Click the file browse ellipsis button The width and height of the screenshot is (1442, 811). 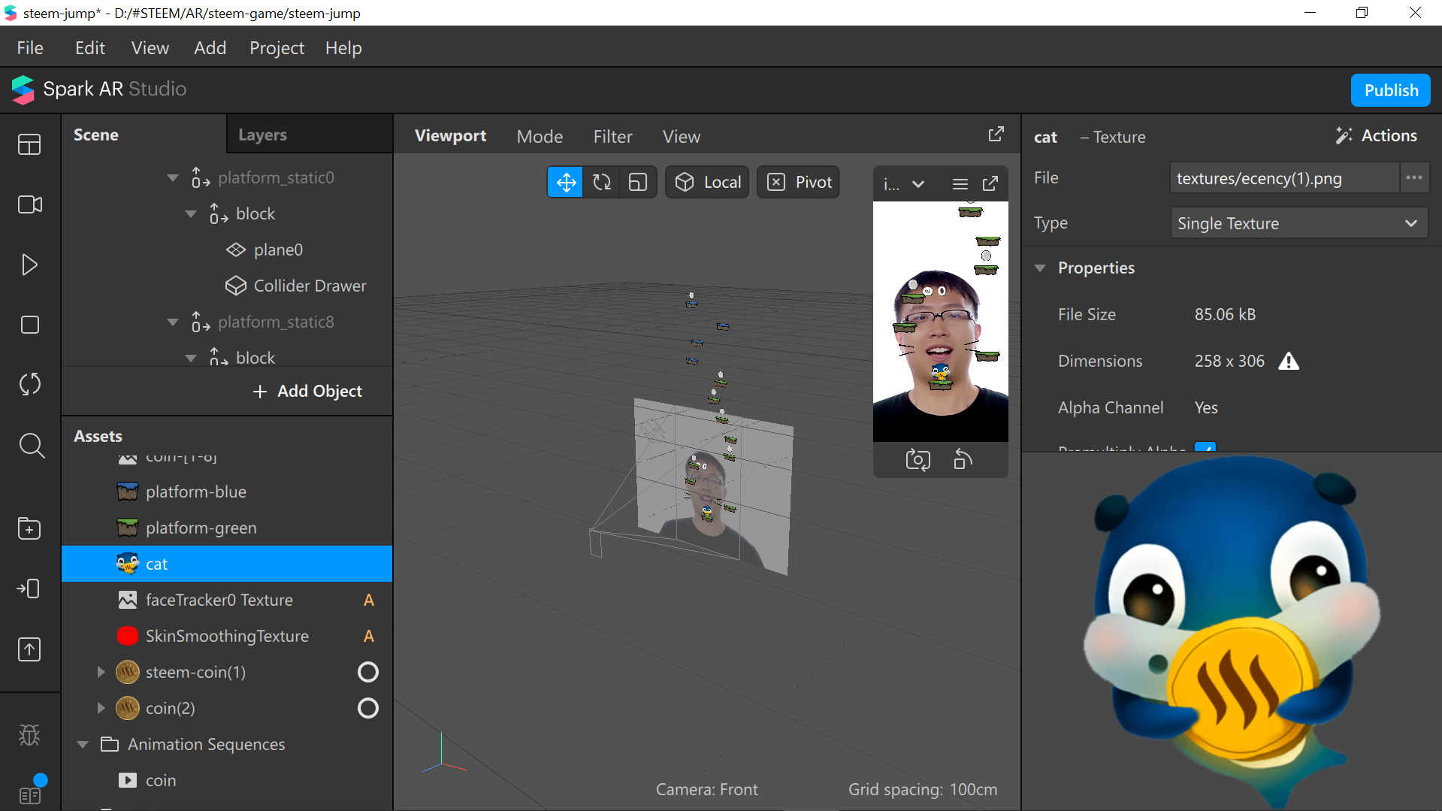point(1413,178)
